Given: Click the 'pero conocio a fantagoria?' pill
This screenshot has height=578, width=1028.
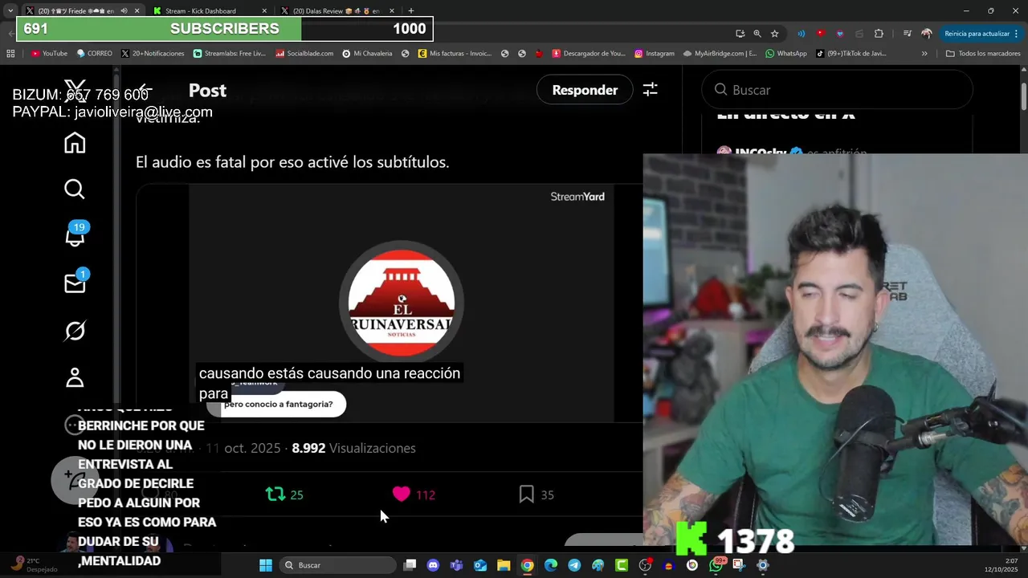Looking at the screenshot, I should (x=278, y=405).
